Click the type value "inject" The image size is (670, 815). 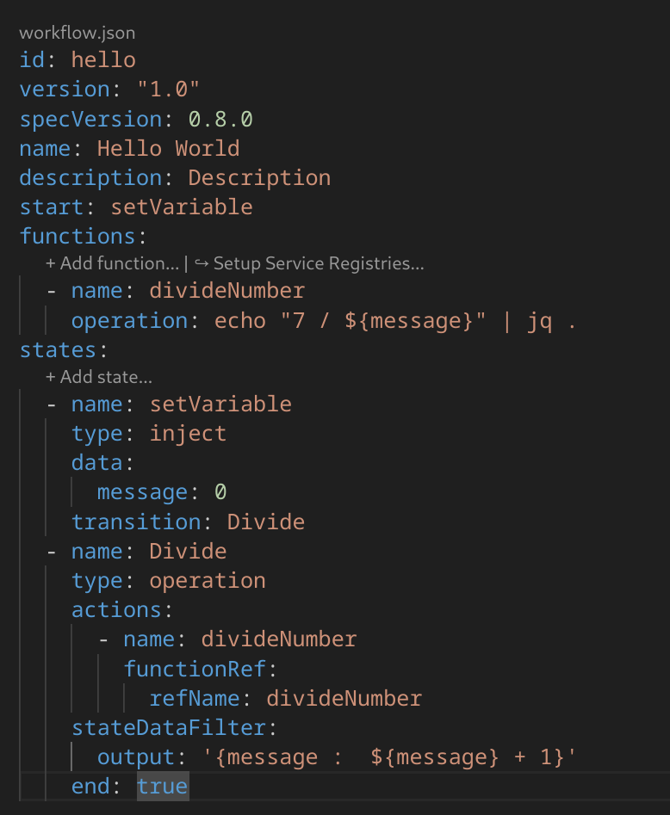pos(188,433)
